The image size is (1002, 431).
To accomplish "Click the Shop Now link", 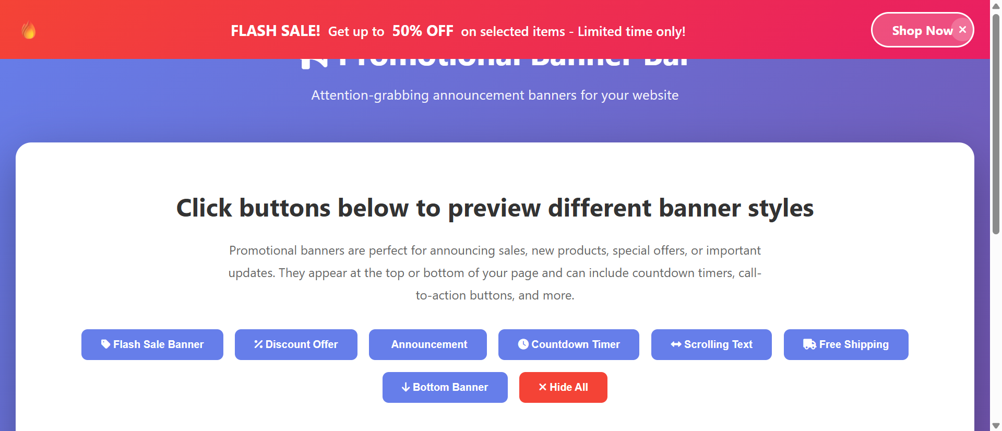I will 922,30.
